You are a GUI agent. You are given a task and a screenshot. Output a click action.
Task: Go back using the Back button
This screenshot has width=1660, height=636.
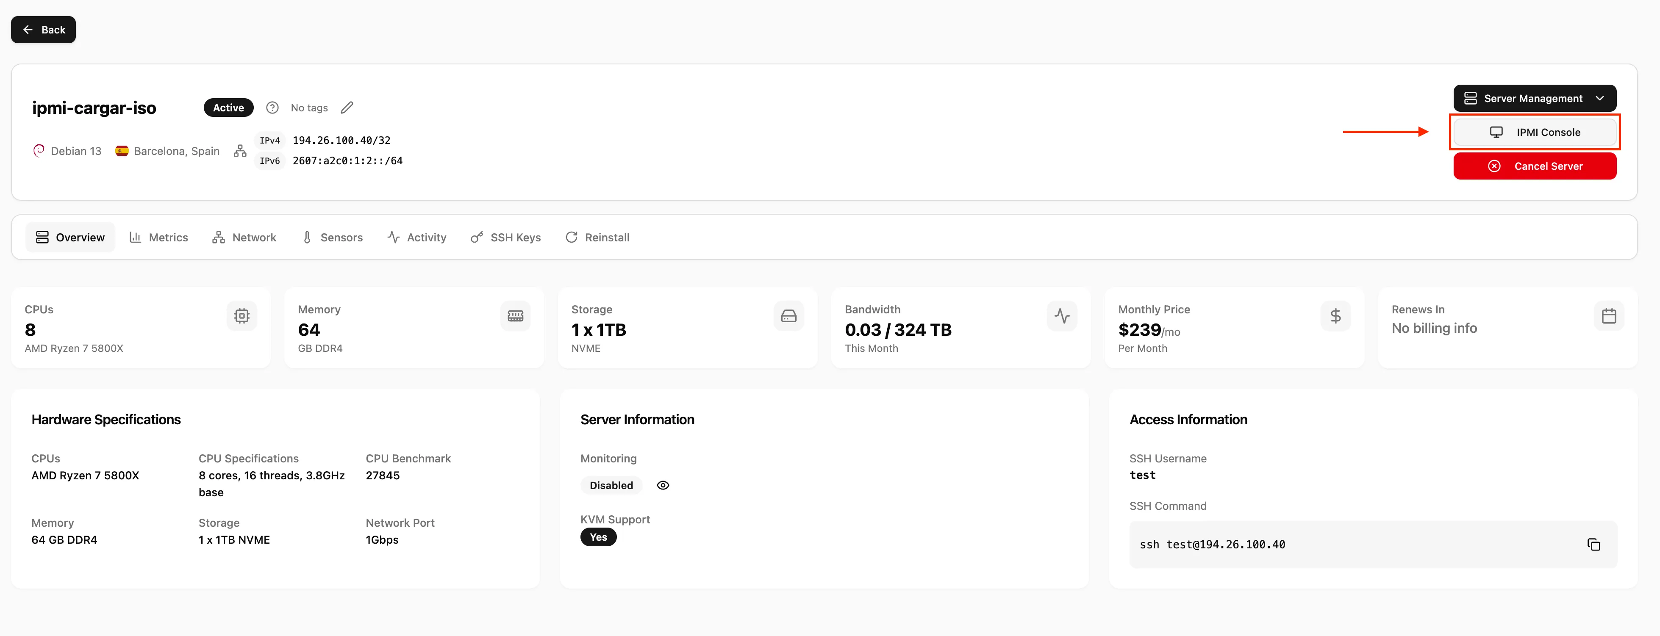[43, 30]
